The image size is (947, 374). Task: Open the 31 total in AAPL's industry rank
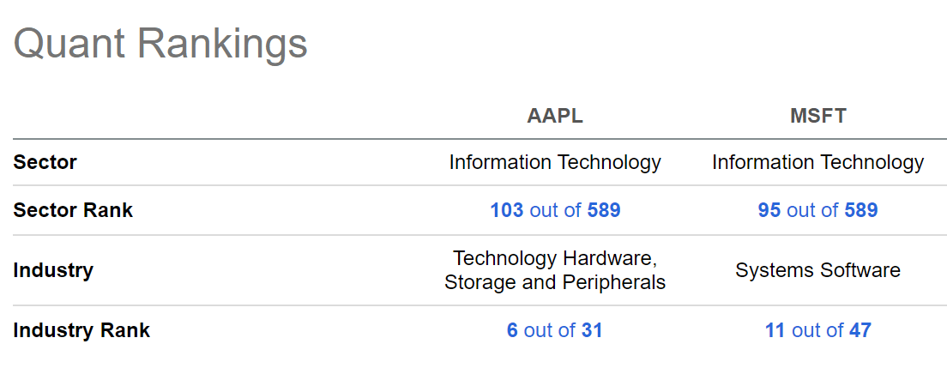[592, 330]
